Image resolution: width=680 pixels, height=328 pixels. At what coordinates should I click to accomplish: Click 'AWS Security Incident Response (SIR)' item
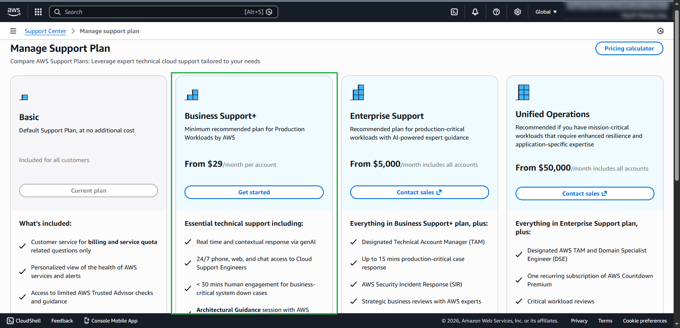412,284
